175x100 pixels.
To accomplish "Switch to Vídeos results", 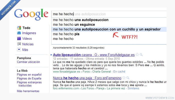I will [27, 38].
